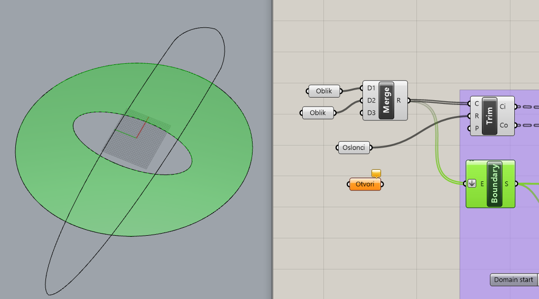Click the E input of Boundary
The width and height of the screenshot is (539, 299).
pyautogui.click(x=482, y=184)
